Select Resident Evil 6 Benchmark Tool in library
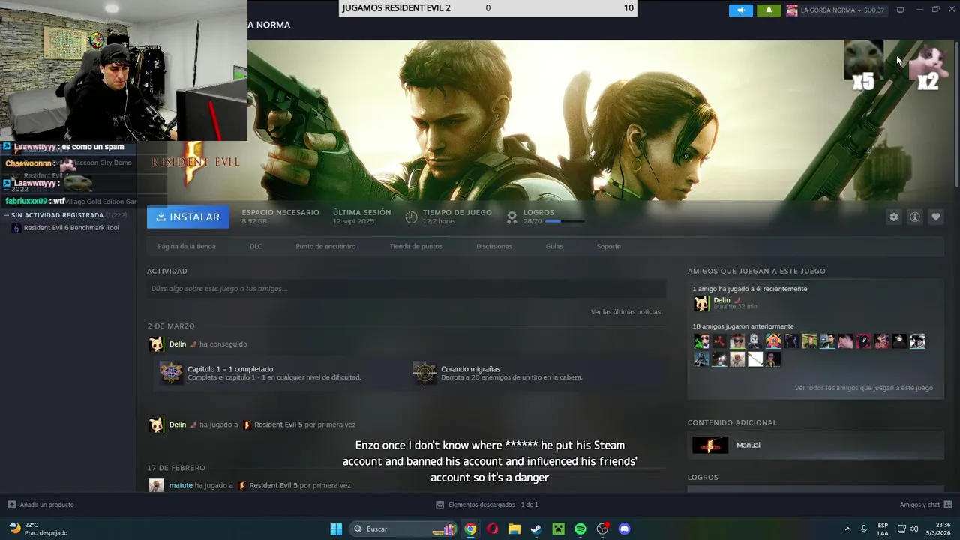960x540 pixels. coord(71,228)
